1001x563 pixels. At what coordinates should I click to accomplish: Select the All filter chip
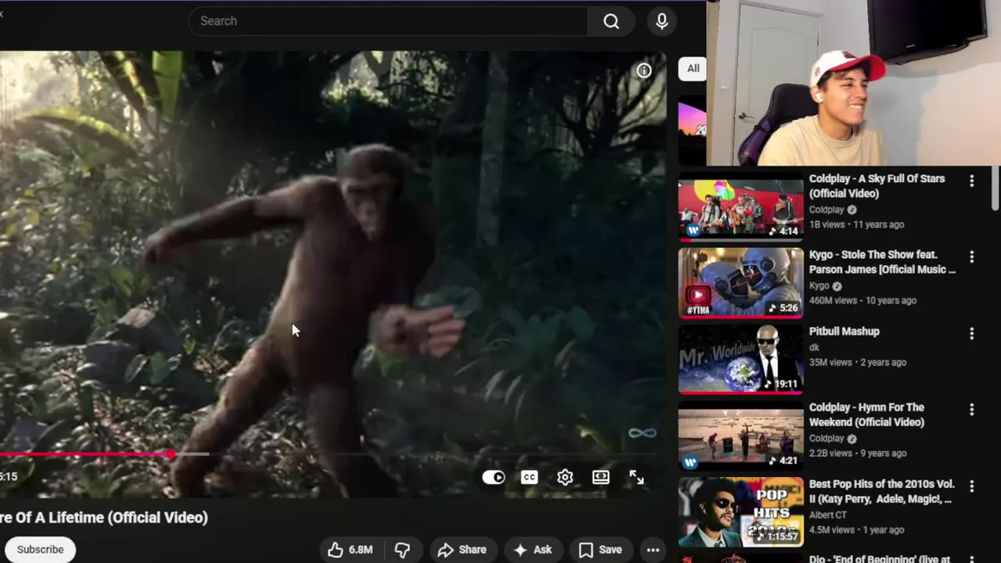pyautogui.click(x=693, y=68)
